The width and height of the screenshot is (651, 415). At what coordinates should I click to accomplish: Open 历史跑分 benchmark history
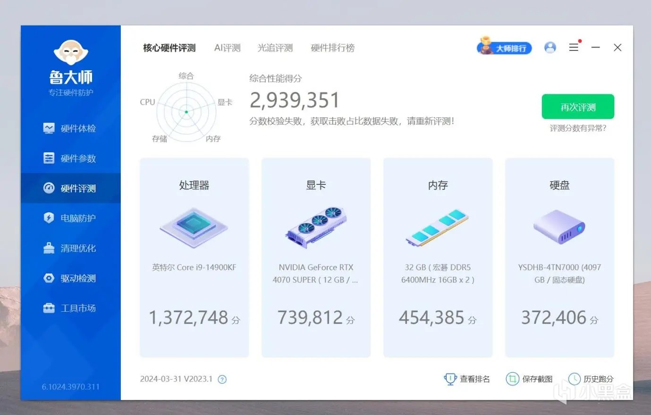(x=591, y=379)
